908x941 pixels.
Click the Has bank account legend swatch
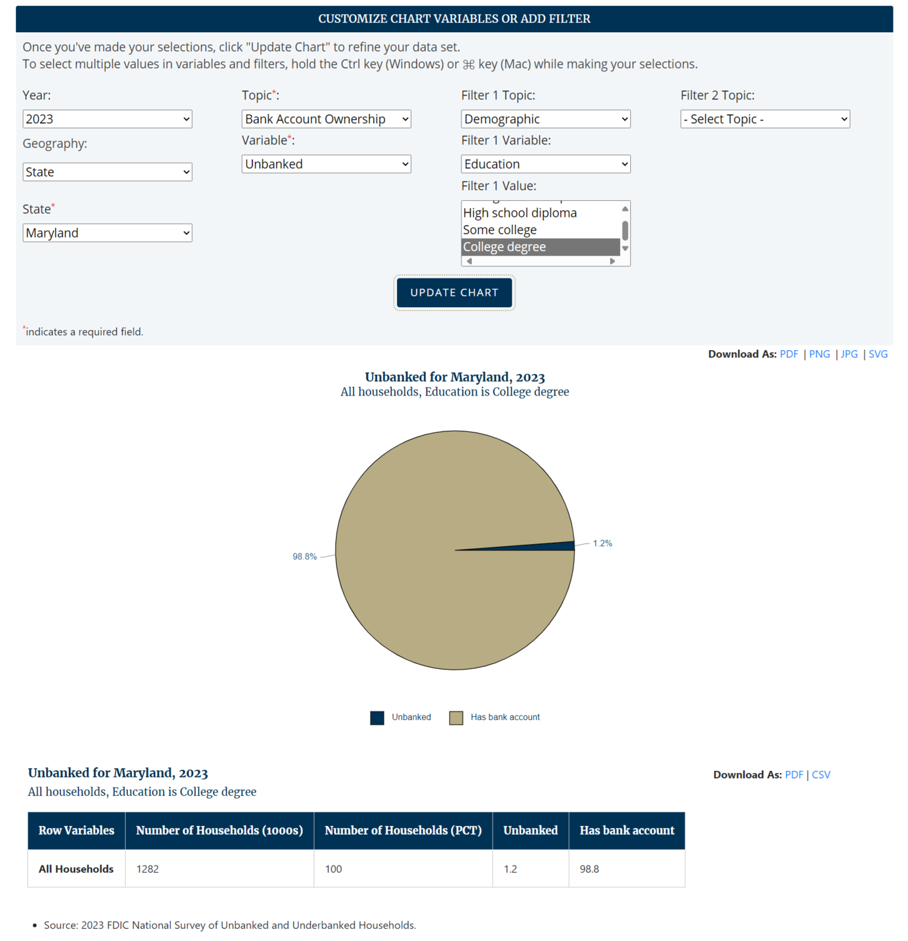coord(456,717)
